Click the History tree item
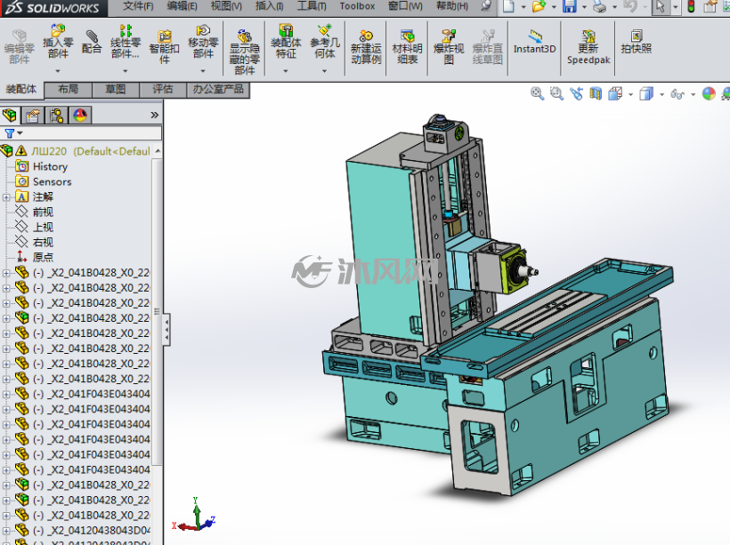730x545 pixels. pos(50,166)
